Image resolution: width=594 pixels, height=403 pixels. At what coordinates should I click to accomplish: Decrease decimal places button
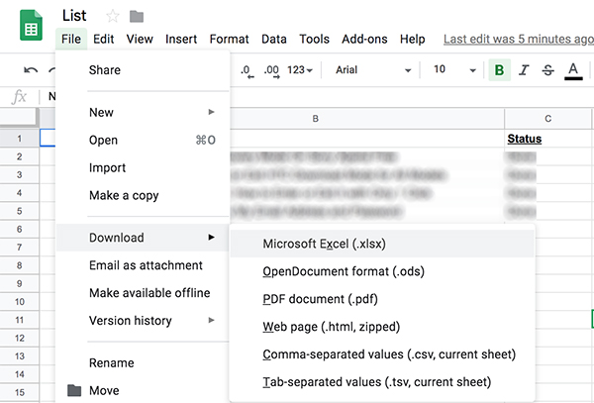click(247, 70)
